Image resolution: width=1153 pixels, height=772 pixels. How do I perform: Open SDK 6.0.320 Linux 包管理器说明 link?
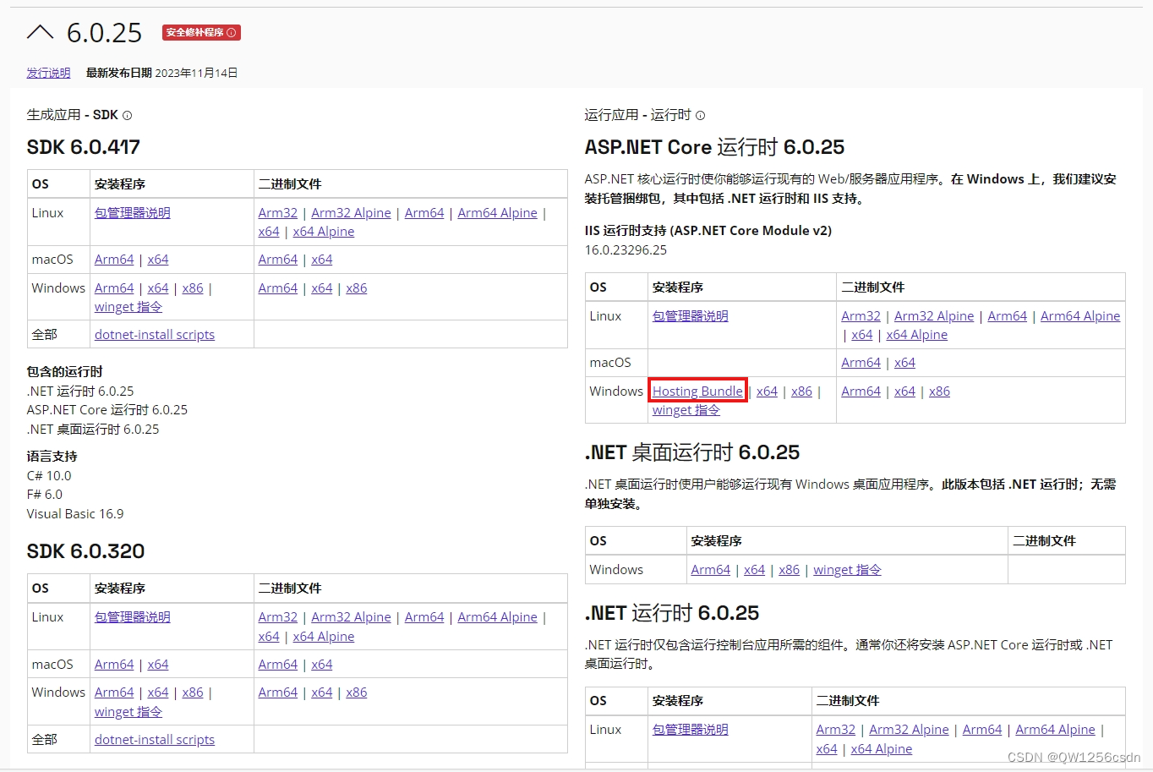[133, 617]
